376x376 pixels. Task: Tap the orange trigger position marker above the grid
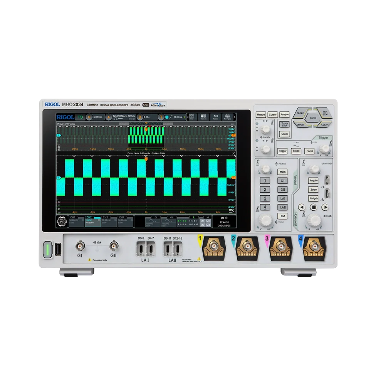tap(146, 123)
